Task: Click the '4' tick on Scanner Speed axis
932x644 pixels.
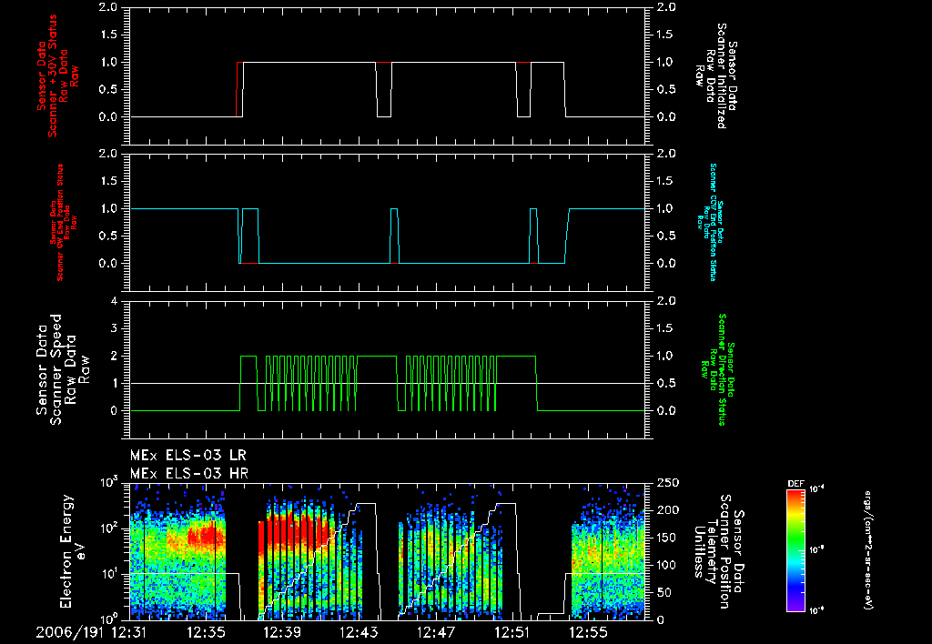Action: click(x=115, y=301)
